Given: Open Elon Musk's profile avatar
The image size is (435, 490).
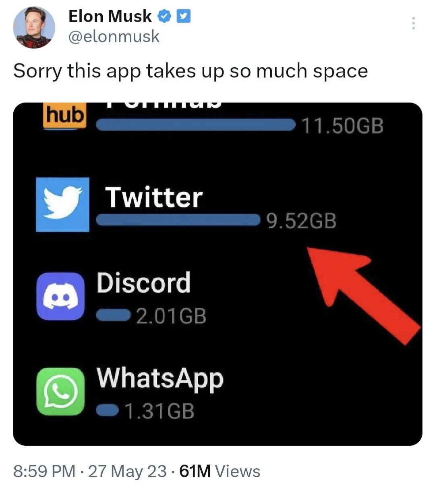Looking at the screenshot, I should (34, 27).
